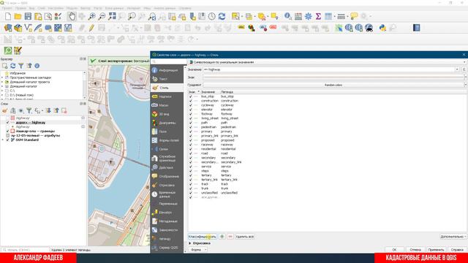Confirm the dialog with OK
This screenshot has width=468, height=263.
pyautogui.click(x=394, y=250)
